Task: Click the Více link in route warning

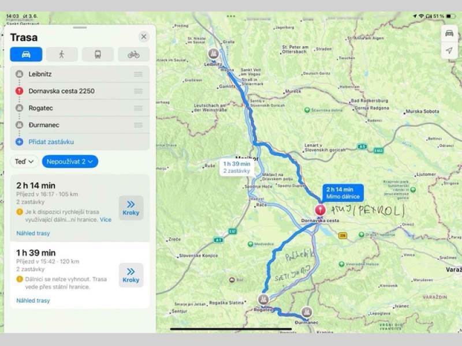Action: (x=106, y=220)
